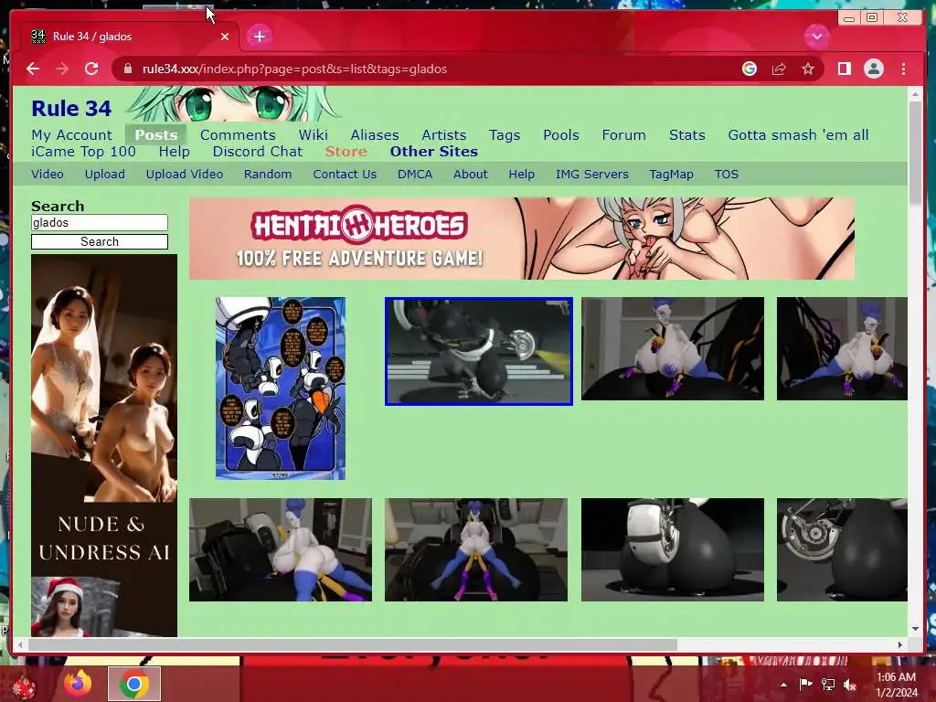Screen dimensions: 936x702
Task: Click the Video submenu link
Action: (x=48, y=175)
